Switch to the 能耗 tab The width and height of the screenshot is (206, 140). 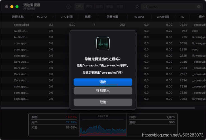pyautogui.click(x=100, y=6)
